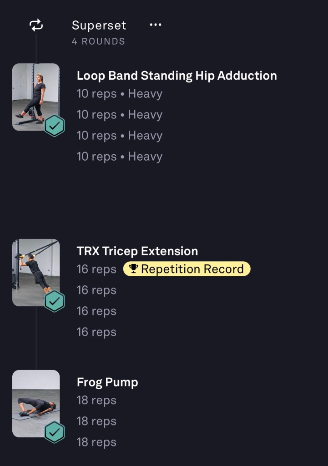Image resolution: width=328 pixels, height=466 pixels.
Task: Toggle completed checkmark on Hip Adduction
Action: [x=55, y=126]
